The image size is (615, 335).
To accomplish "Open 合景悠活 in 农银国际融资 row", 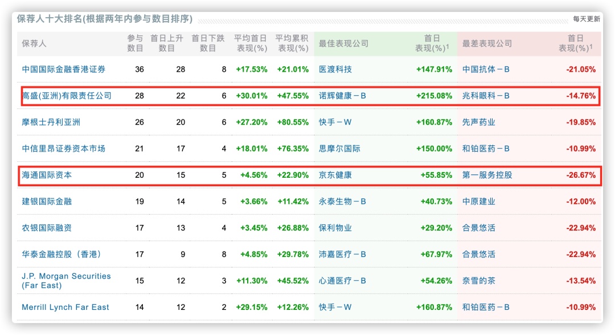I will [x=479, y=228].
